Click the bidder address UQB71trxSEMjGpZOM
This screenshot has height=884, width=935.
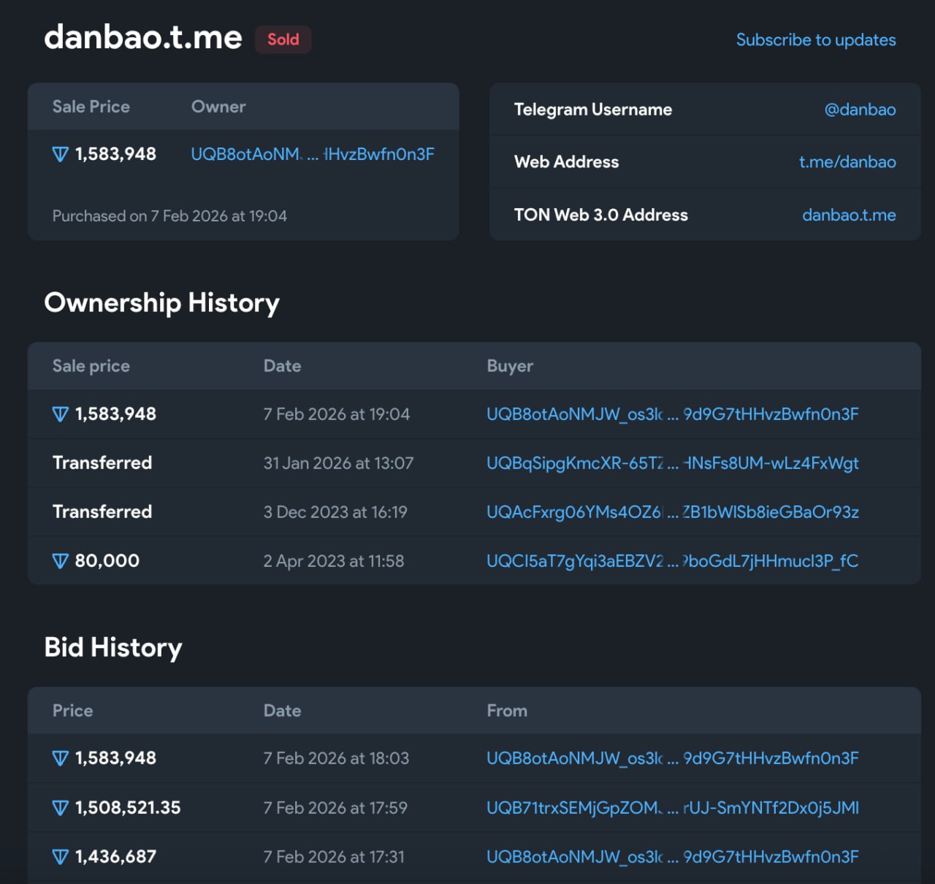tap(672, 807)
